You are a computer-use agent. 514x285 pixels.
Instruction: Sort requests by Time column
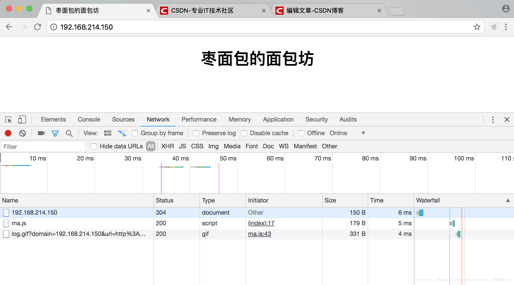point(391,200)
